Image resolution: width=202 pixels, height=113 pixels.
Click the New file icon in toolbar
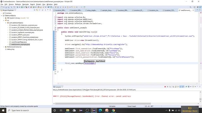click(2, 7)
